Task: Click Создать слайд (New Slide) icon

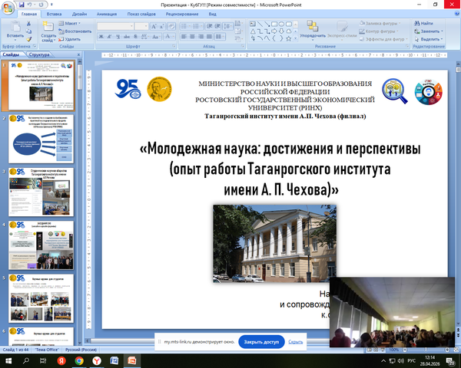Action: point(48,28)
